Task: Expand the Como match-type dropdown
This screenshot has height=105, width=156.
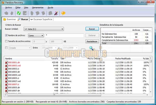Action: pos(36,36)
